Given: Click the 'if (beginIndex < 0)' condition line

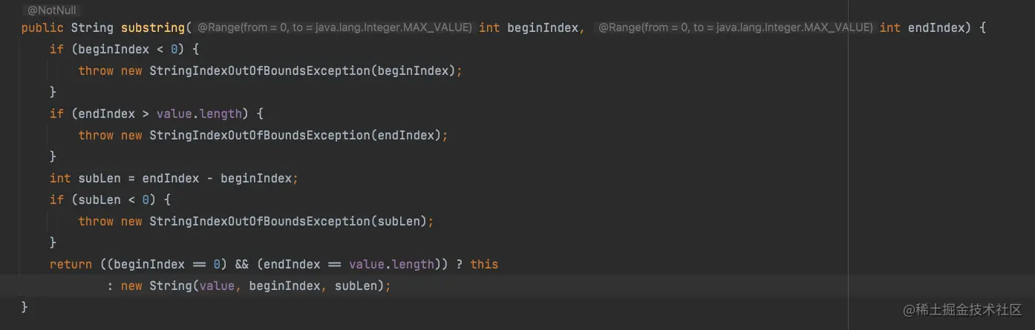Looking at the screenshot, I should pyautogui.click(x=125, y=50).
